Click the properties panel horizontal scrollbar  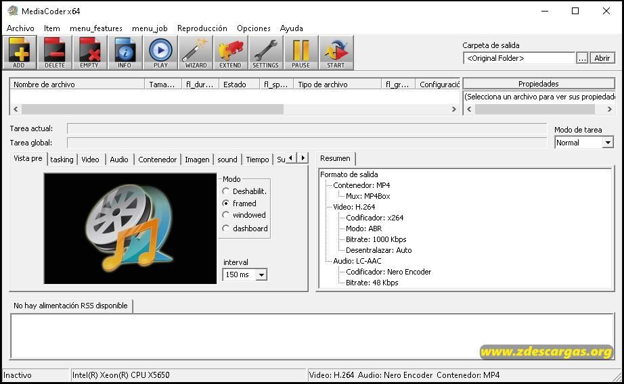(x=535, y=109)
